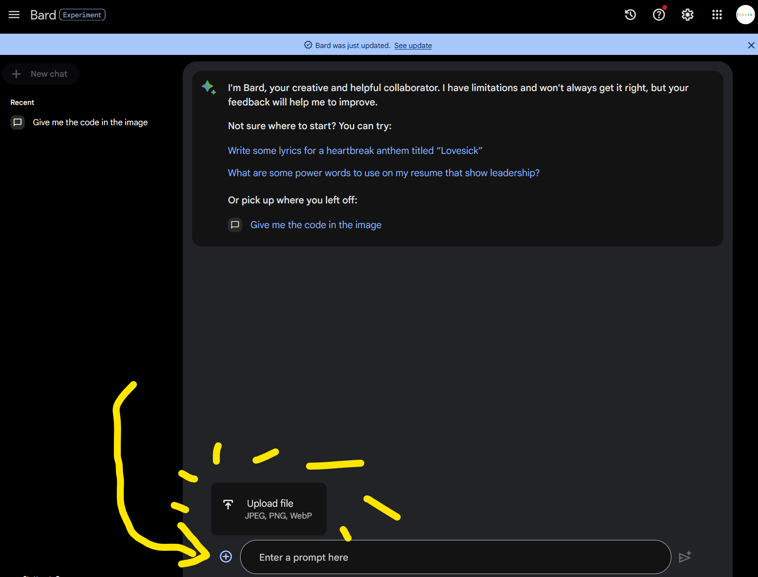The height and width of the screenshot is (577, 758).
Task: Click 'JPEG, PNG, WebP' format text
Action: coord(278,516)
